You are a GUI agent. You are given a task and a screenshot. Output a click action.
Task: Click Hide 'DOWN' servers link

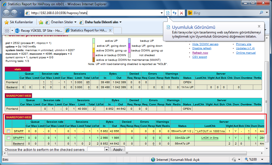(205, 44)
